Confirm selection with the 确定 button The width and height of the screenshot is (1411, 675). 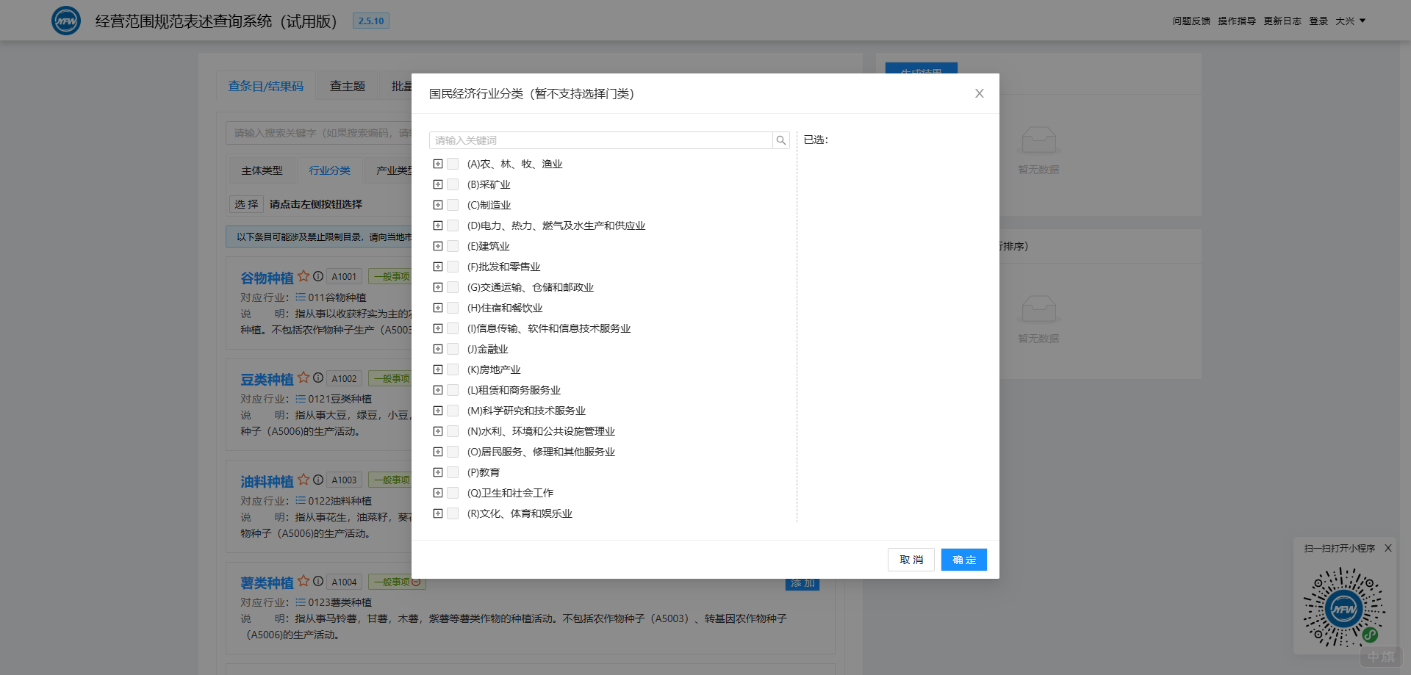[x=963, y=559]
